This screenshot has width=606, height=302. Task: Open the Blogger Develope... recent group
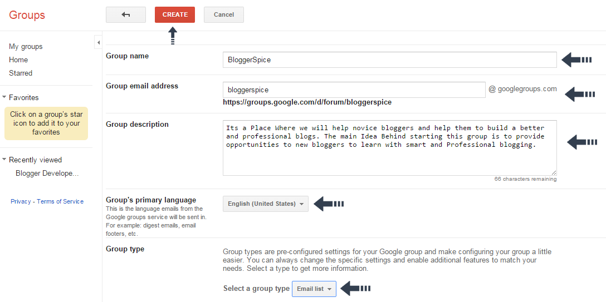pyautogui.click(x=47, y=173)
